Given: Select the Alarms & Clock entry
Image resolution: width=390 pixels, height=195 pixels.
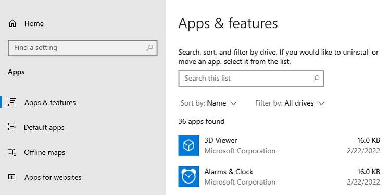Looking at the screenshot, I should coord(279,177).
